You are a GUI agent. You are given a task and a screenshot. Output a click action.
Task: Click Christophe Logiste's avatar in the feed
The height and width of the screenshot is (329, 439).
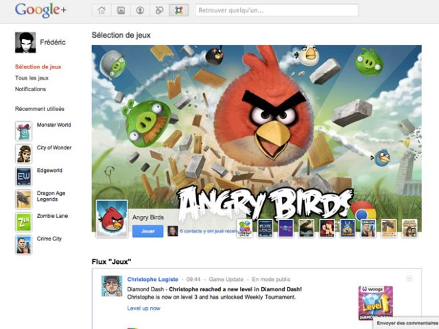pos(112,286)
